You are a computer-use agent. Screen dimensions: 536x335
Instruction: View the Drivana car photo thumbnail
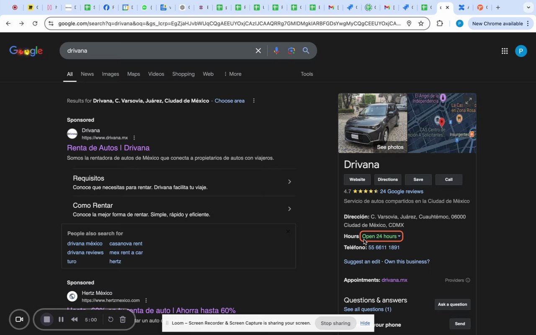click(372, 123)
